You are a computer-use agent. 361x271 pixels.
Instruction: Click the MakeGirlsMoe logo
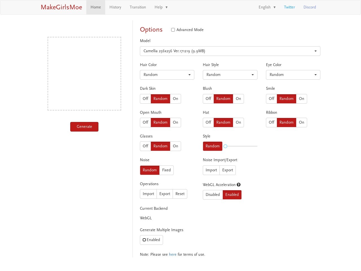pos(61,7)
